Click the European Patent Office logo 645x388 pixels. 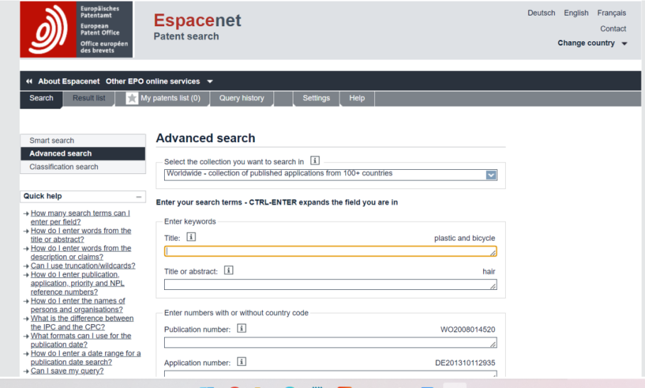tap(76, 30)
